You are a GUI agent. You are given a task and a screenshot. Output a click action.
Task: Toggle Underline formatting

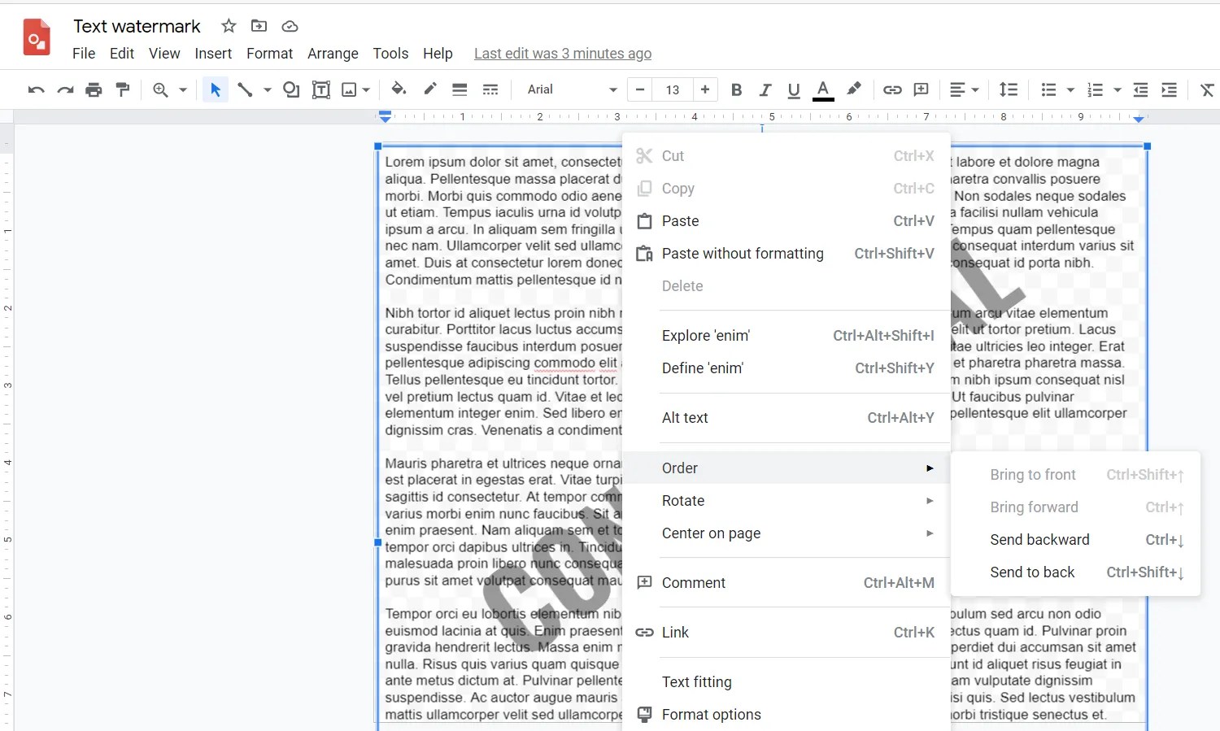coord(794,89)
